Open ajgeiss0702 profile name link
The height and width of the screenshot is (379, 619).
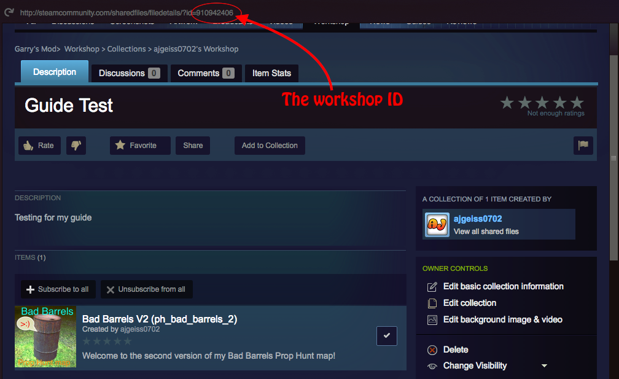(478, 219)
